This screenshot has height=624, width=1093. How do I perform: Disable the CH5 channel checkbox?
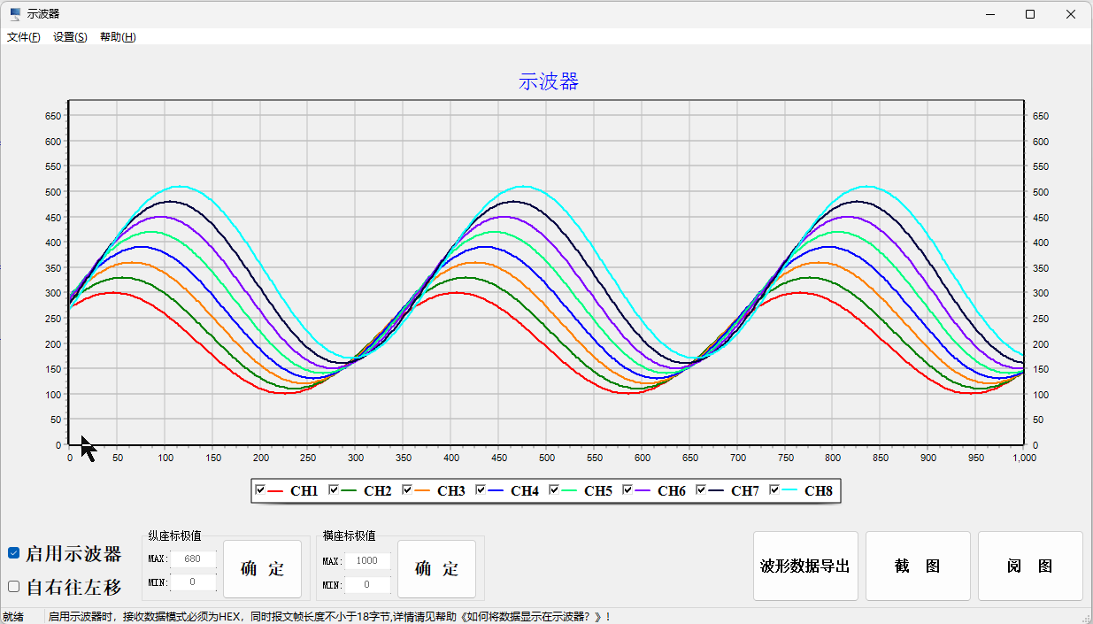click(554, 490)
